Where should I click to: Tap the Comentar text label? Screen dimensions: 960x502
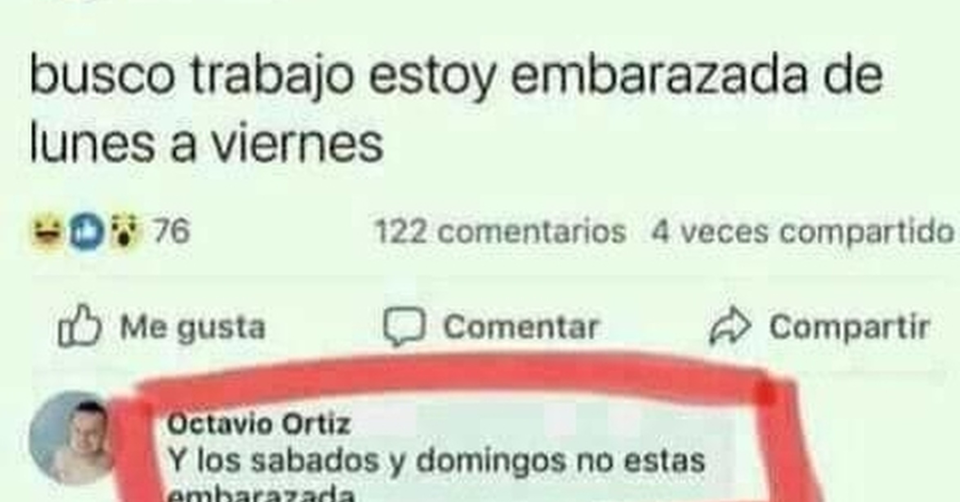click(x=521, y=327)
